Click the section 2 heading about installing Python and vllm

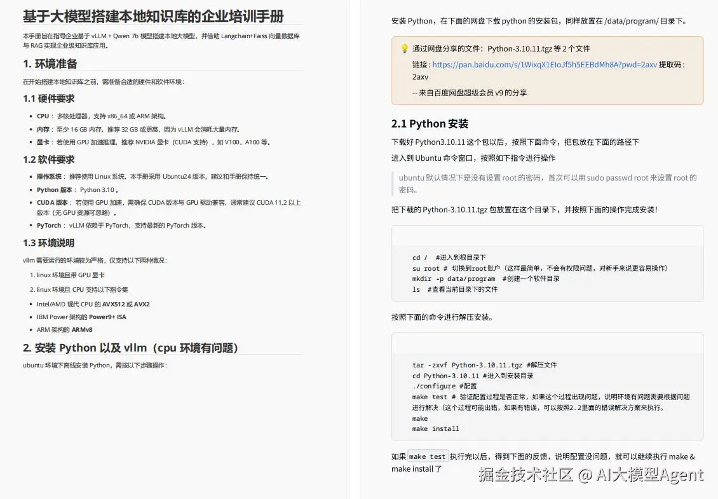click(130, 348)
